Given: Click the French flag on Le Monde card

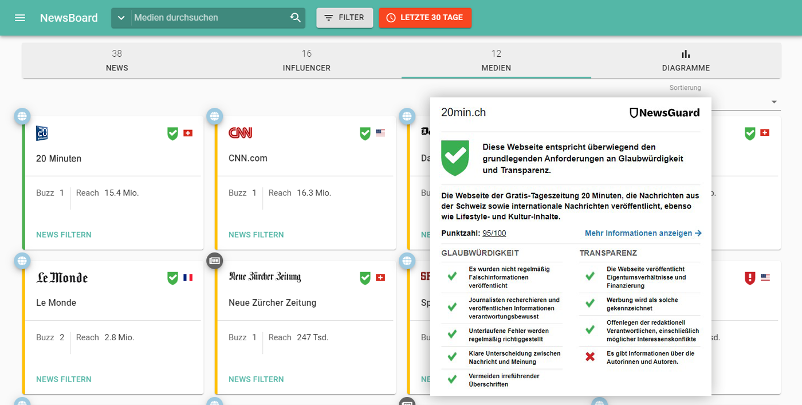Looking at the screenshot, I should (188, 278).
